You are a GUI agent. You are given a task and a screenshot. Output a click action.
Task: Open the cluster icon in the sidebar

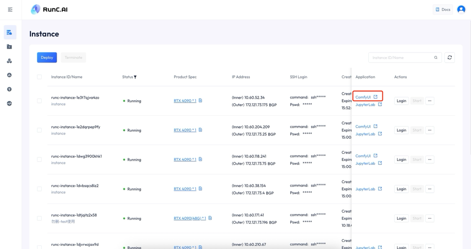(9, 61)
